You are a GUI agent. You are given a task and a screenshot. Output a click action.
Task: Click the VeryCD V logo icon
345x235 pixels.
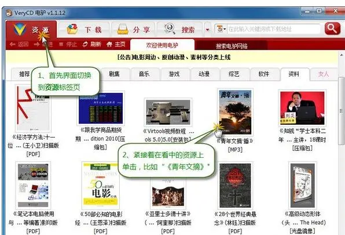point(20,30)
